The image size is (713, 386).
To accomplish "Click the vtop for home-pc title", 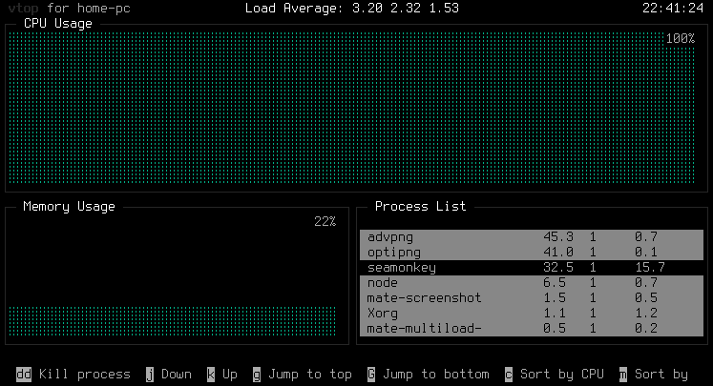I will (x=69, y=9).
